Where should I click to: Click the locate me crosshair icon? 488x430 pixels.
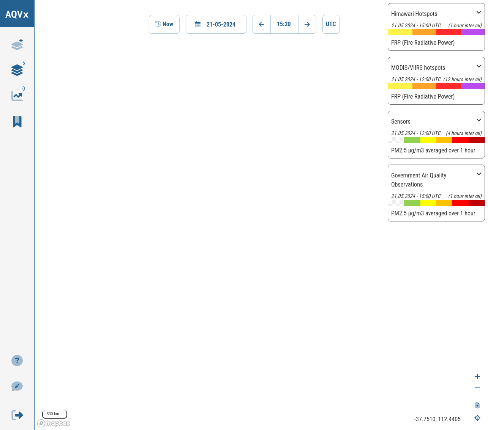(x=477, y=418)
